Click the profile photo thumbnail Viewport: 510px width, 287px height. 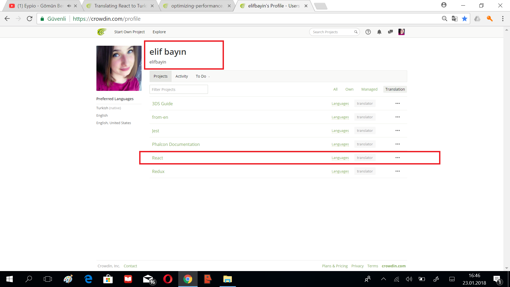[119, 68]
